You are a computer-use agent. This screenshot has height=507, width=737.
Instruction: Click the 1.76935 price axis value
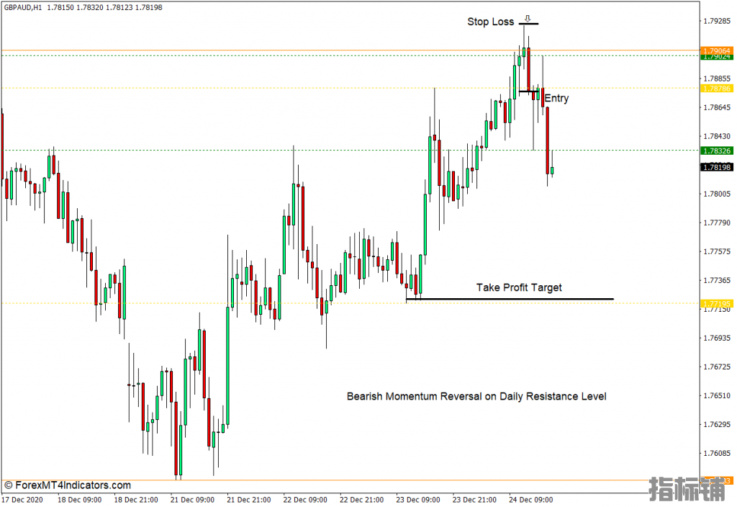717,338
